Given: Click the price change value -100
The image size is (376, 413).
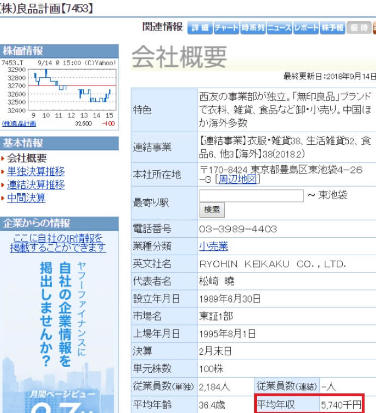Looking at the screenshot, I should coord(108,124).
